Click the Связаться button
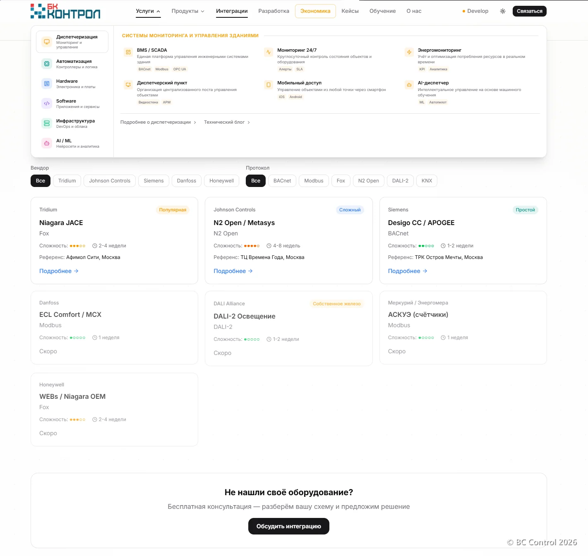This screenshot has height=556, width=588. tap(530, 11)
